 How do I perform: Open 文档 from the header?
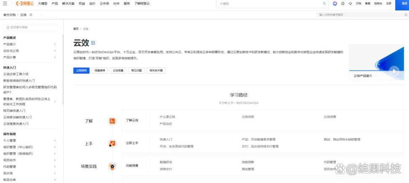(x=359, y=4)
